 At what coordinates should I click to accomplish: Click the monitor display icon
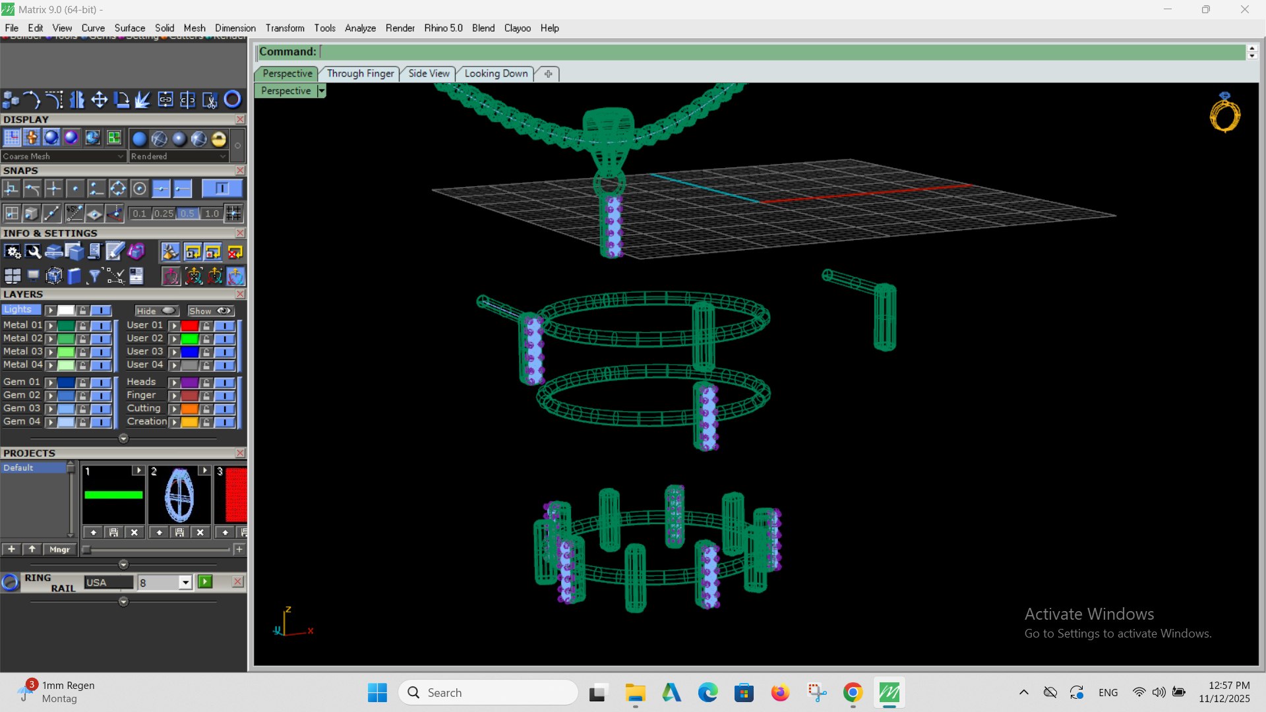click(x=33, y=276)
